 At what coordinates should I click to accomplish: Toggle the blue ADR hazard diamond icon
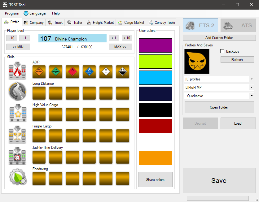(x=89, y=72)
